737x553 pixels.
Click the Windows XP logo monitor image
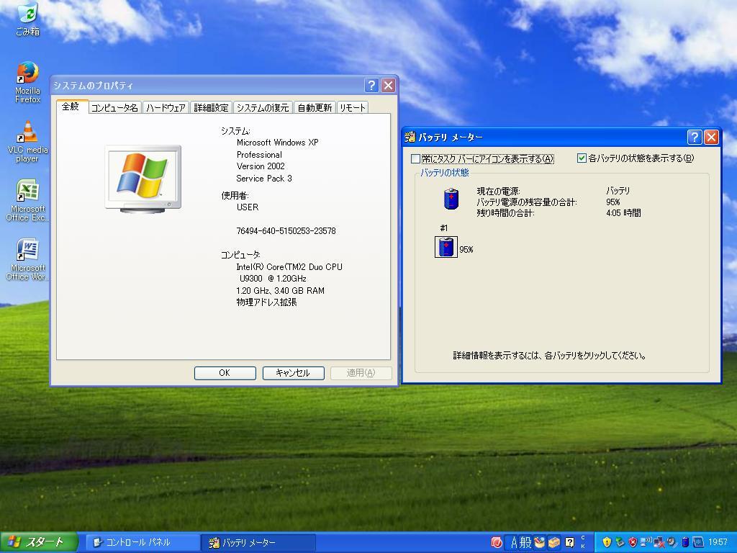click(x=143, y=179)
